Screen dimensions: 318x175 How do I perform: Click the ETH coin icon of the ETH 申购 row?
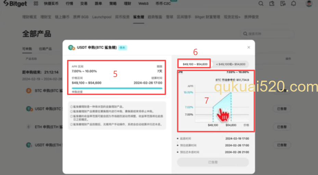(29, 127)
